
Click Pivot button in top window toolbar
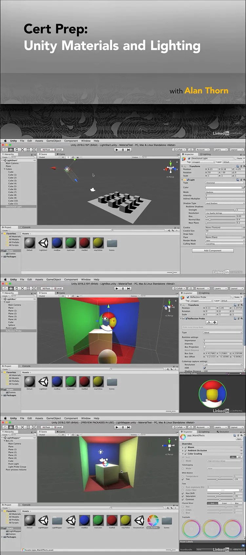click(46, 150)
